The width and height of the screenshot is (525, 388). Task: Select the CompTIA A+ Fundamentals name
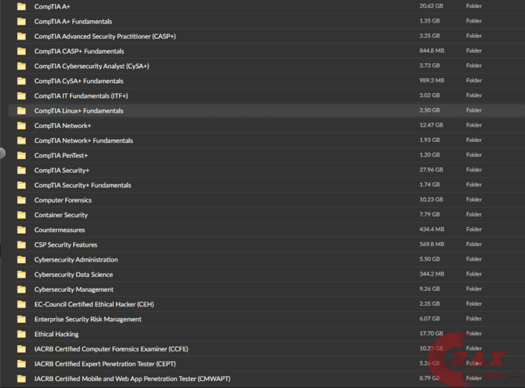[x=73, y=22]
